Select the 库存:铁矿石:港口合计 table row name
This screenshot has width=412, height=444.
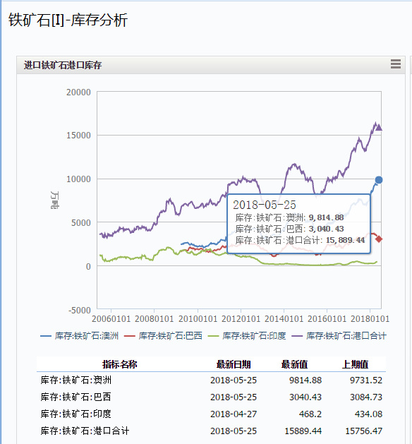(85, 431)
